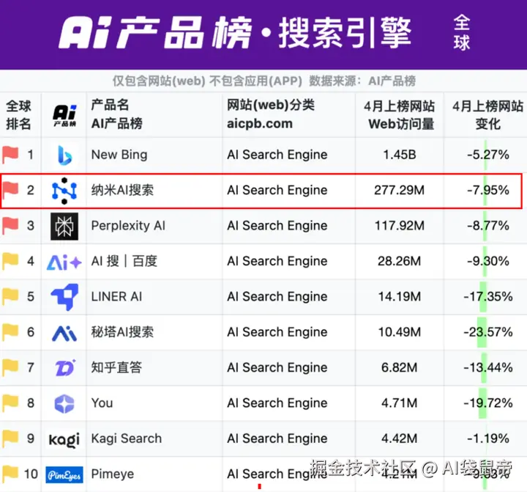Click the product name You
527x492 pixels.
[x=102, y=403]
